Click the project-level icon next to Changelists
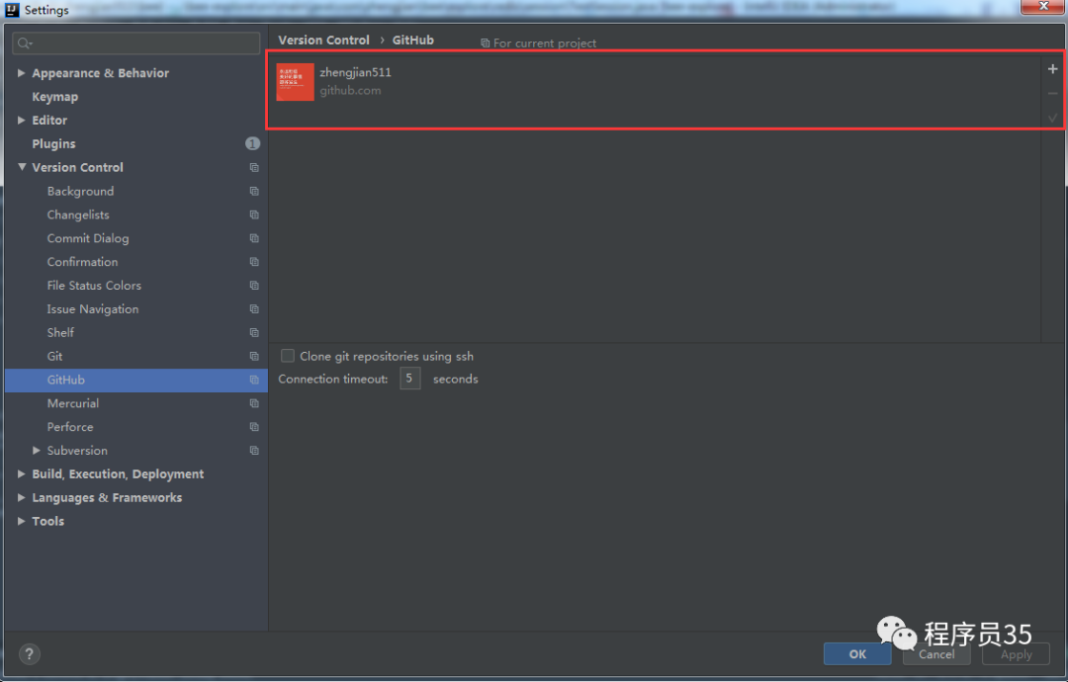 pos(254,214)
